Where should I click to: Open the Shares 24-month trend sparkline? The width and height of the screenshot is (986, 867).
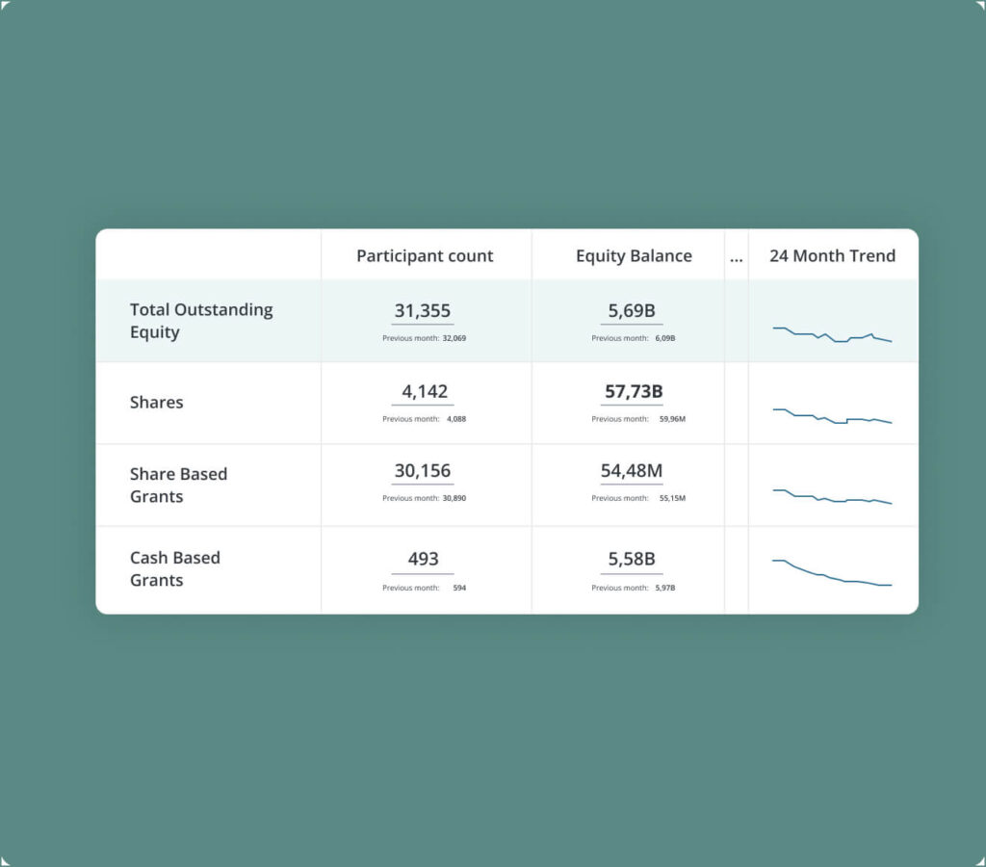(x=832, y=416)
